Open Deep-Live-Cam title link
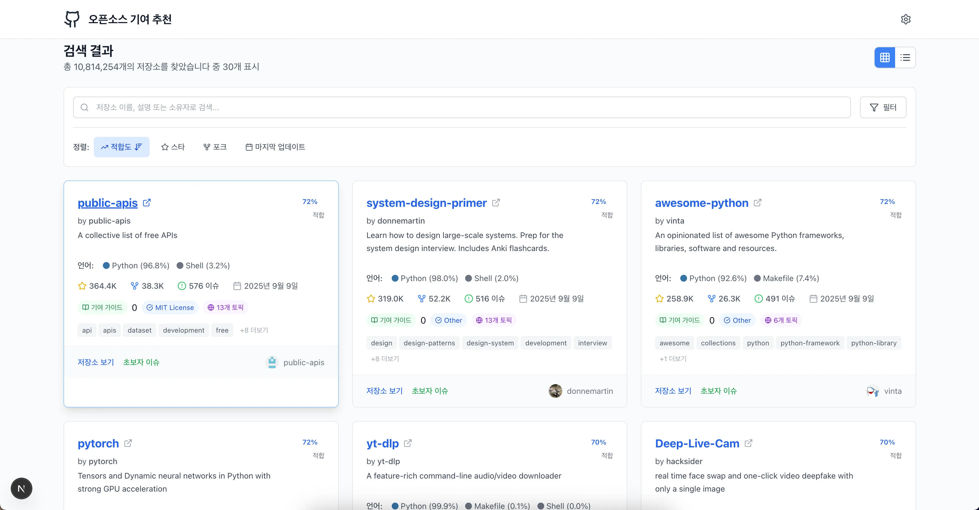Screen dimensions: 979x510 (697, 443)
